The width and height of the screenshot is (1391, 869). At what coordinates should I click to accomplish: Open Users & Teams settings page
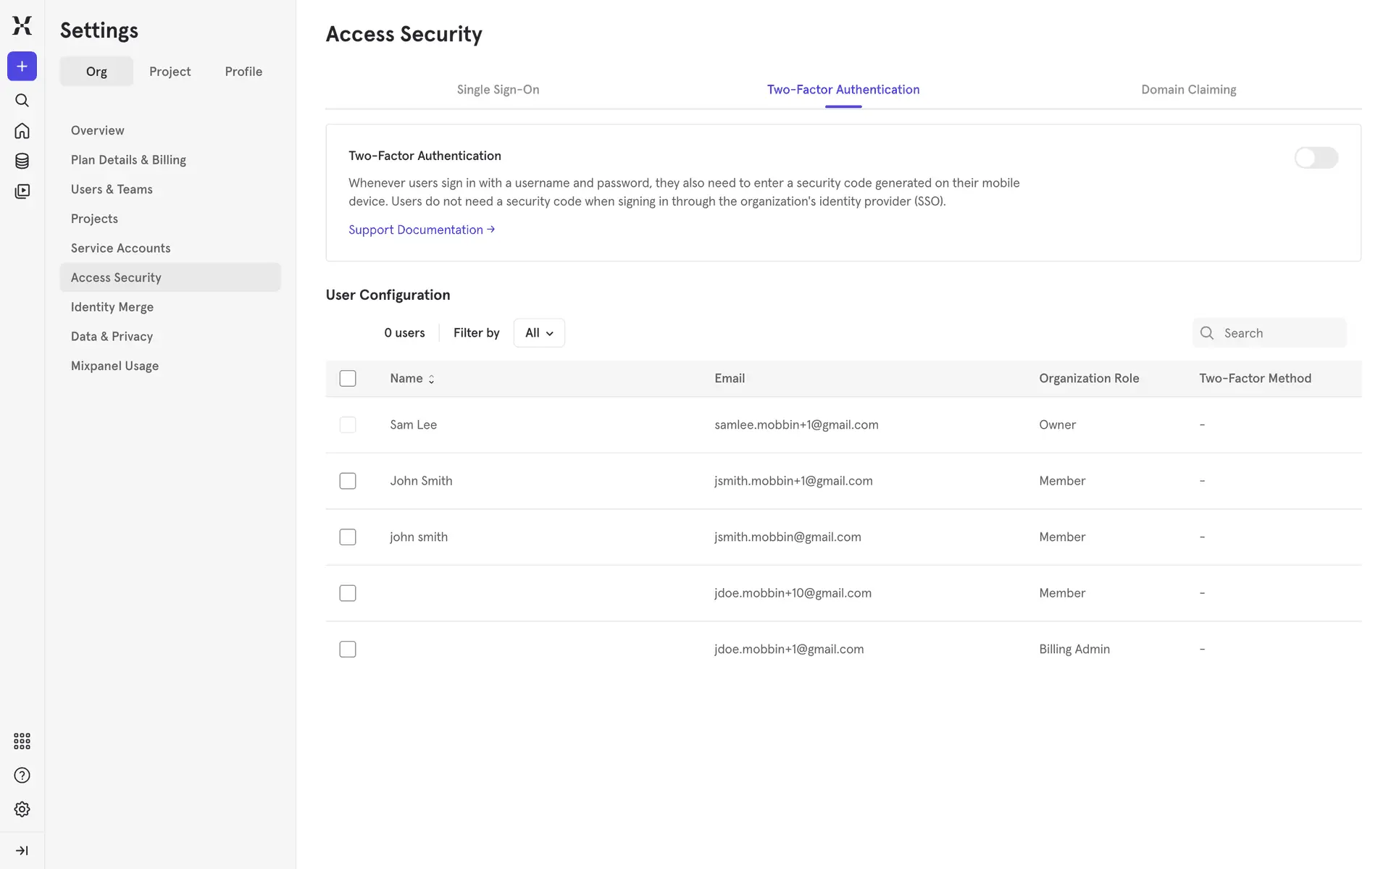tap(112, 189)
